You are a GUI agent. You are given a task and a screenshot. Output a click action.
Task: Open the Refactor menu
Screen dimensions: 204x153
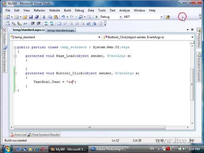click(x=40, y=11)
